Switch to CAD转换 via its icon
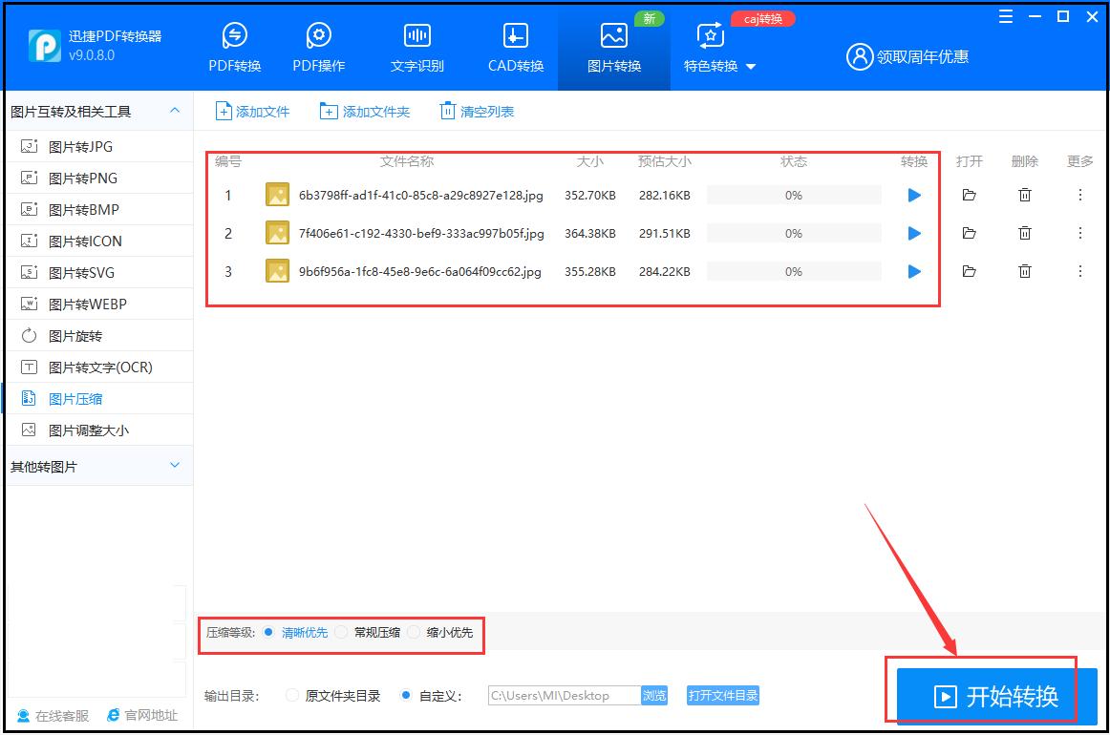The image size is (1110, 735). click(x=514, y=46)
